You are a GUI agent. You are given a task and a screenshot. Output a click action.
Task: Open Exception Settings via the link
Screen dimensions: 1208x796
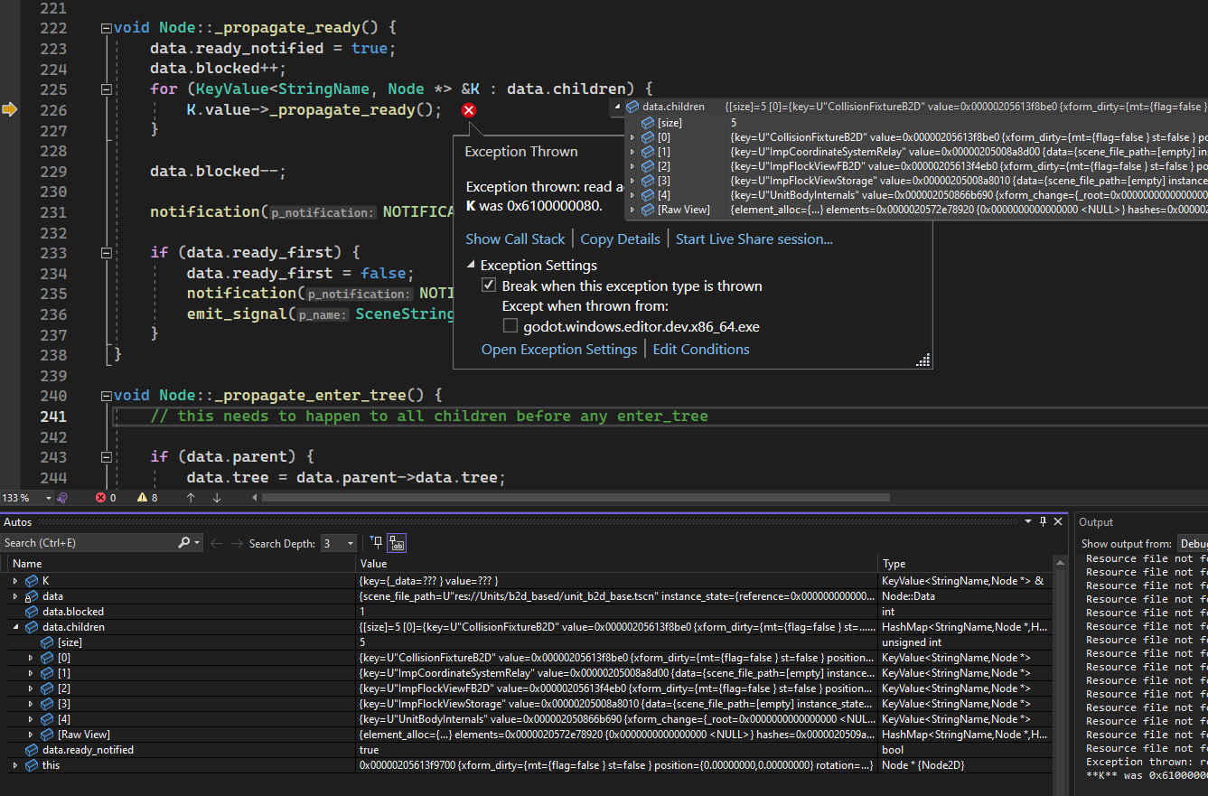click(558, 349)
